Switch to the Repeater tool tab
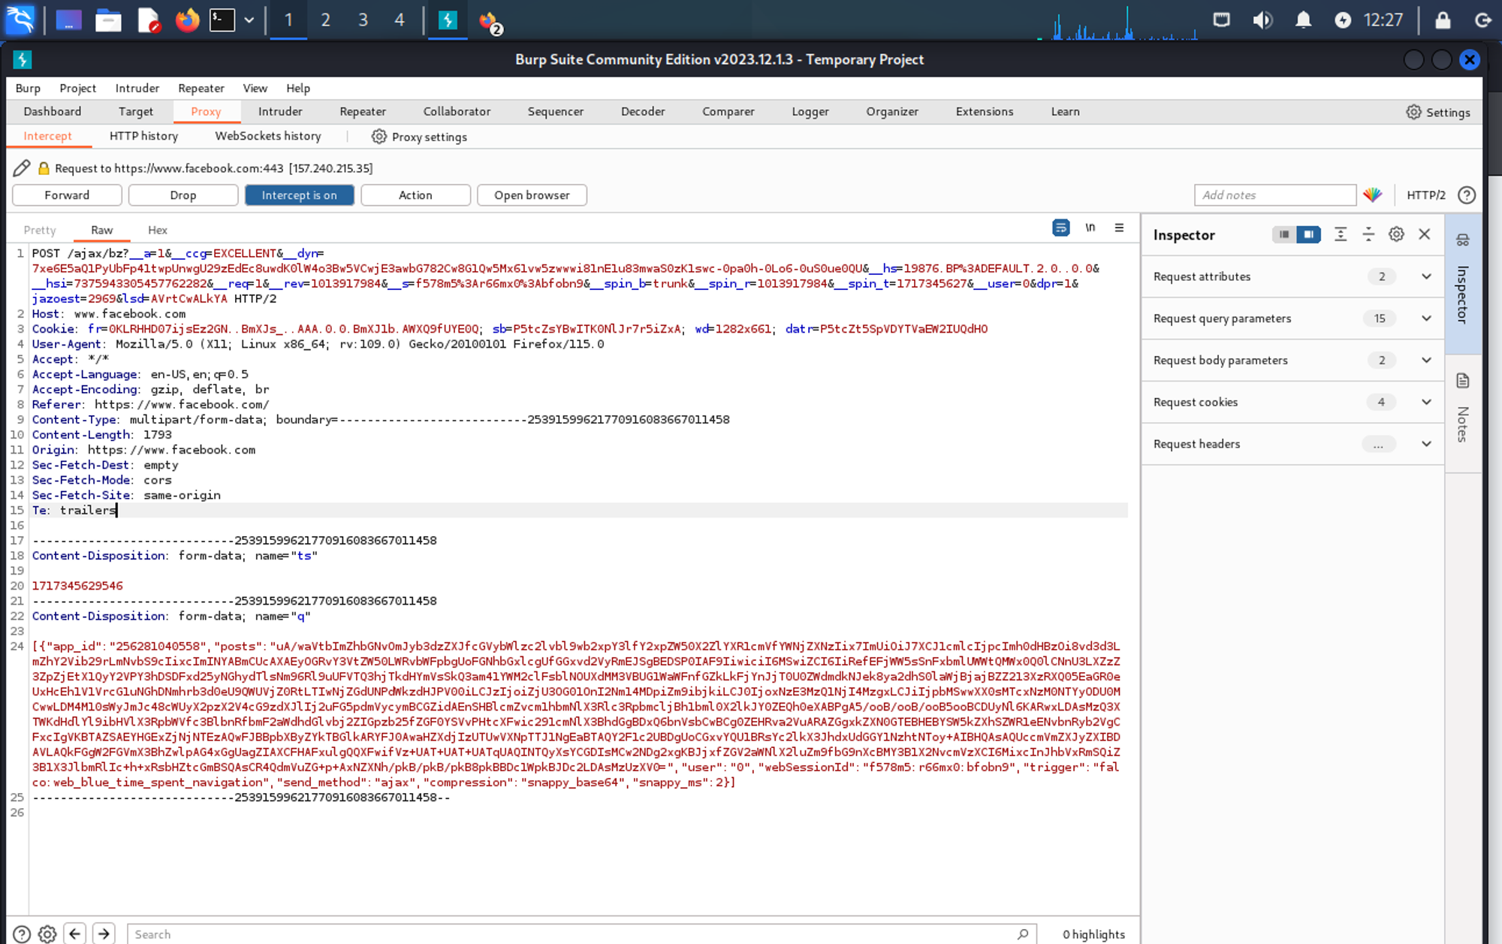Viewport: 1502px width, 944px height. [x=363, y=111]
